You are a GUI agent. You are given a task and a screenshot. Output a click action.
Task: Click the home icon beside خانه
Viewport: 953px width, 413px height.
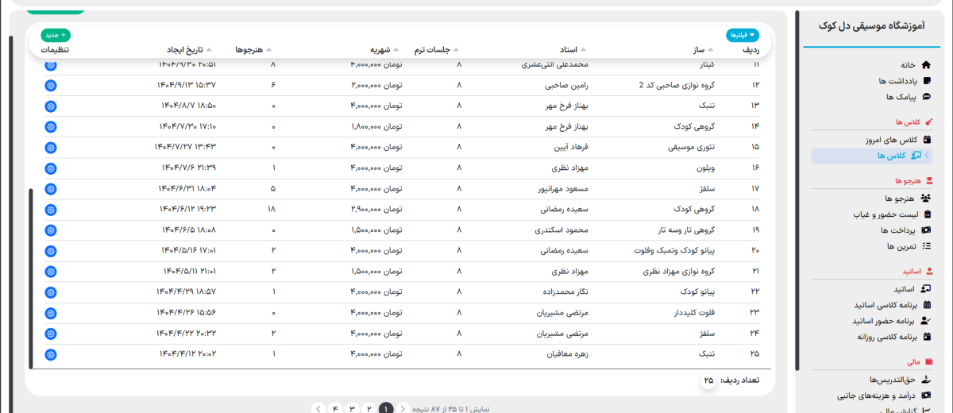926,65
